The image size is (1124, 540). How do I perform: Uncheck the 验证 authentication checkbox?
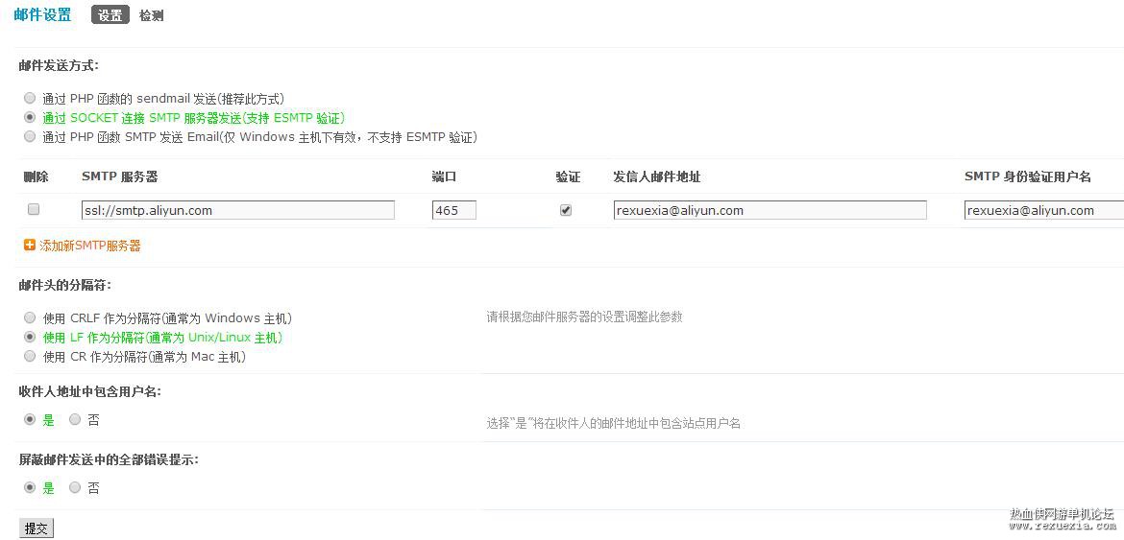click(x=566, y=210)
